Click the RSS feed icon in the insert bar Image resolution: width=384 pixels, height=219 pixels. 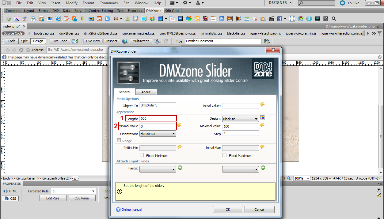222,19
